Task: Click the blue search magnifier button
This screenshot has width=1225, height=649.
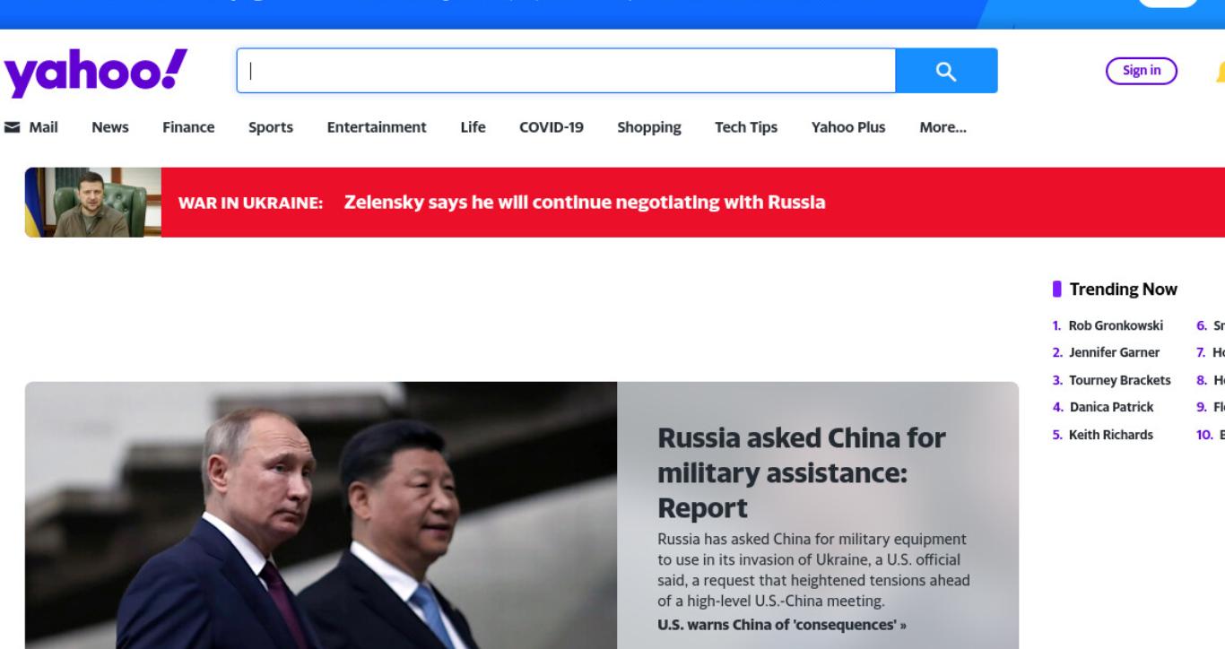Action: point(946,71)
